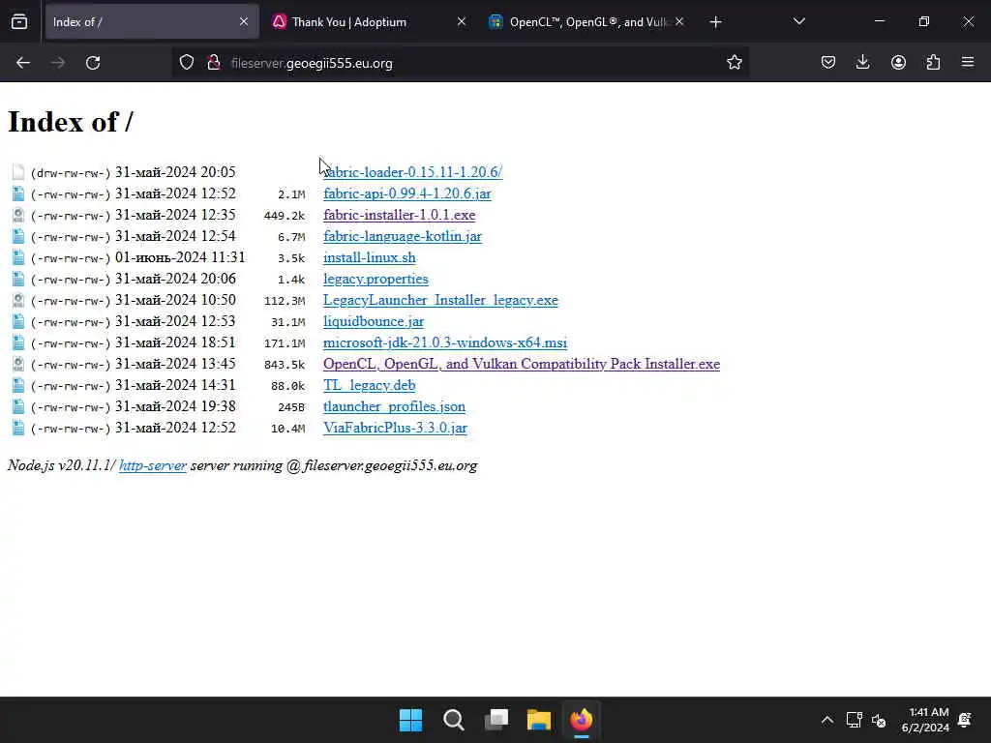Open muted volume tray icon
Viewport: 991px width, 743px height.
pyautogui.click(x=879, y=720)
